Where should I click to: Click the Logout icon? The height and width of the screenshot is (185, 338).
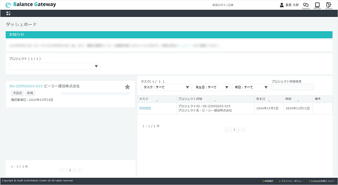coord(329,5)
